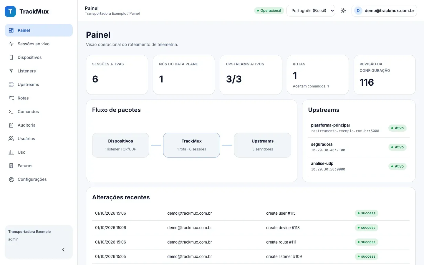Click the Dispositivos node in packet flow
This screenshot has height=265, width=424.
tap(120, 145)
